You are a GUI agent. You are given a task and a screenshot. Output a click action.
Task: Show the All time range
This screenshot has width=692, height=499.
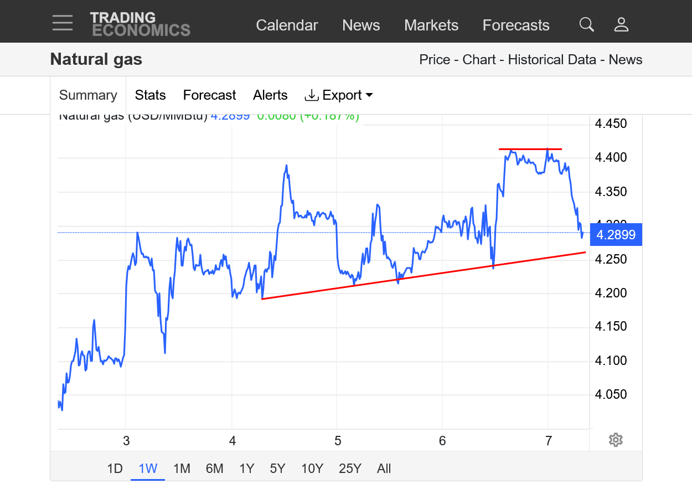click(x=384, y=469)
